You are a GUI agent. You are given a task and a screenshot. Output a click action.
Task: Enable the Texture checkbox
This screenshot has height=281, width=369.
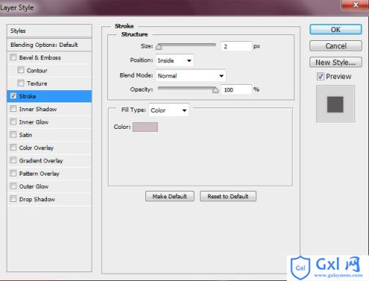[x=21, y=83]
